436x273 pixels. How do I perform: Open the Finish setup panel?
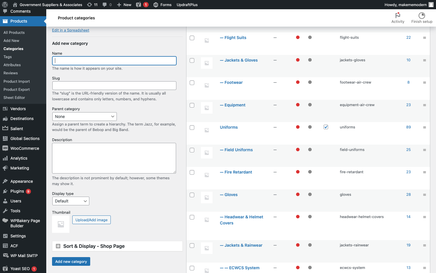[422, 18]
